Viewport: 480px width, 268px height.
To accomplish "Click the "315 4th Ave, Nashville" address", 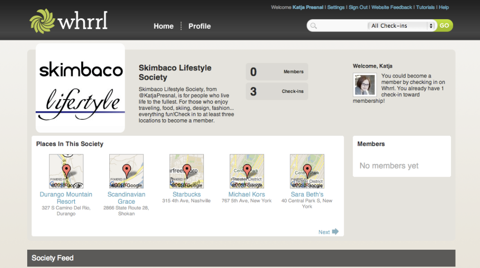I will [x=187, y=200].
